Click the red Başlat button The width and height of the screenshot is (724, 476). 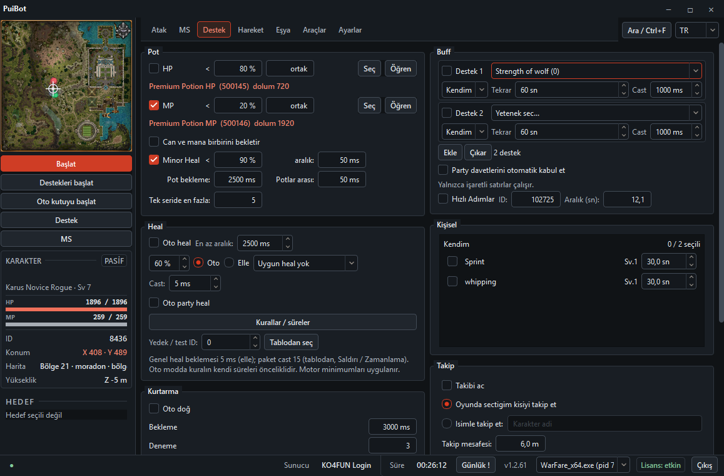[x=66, y=163]
